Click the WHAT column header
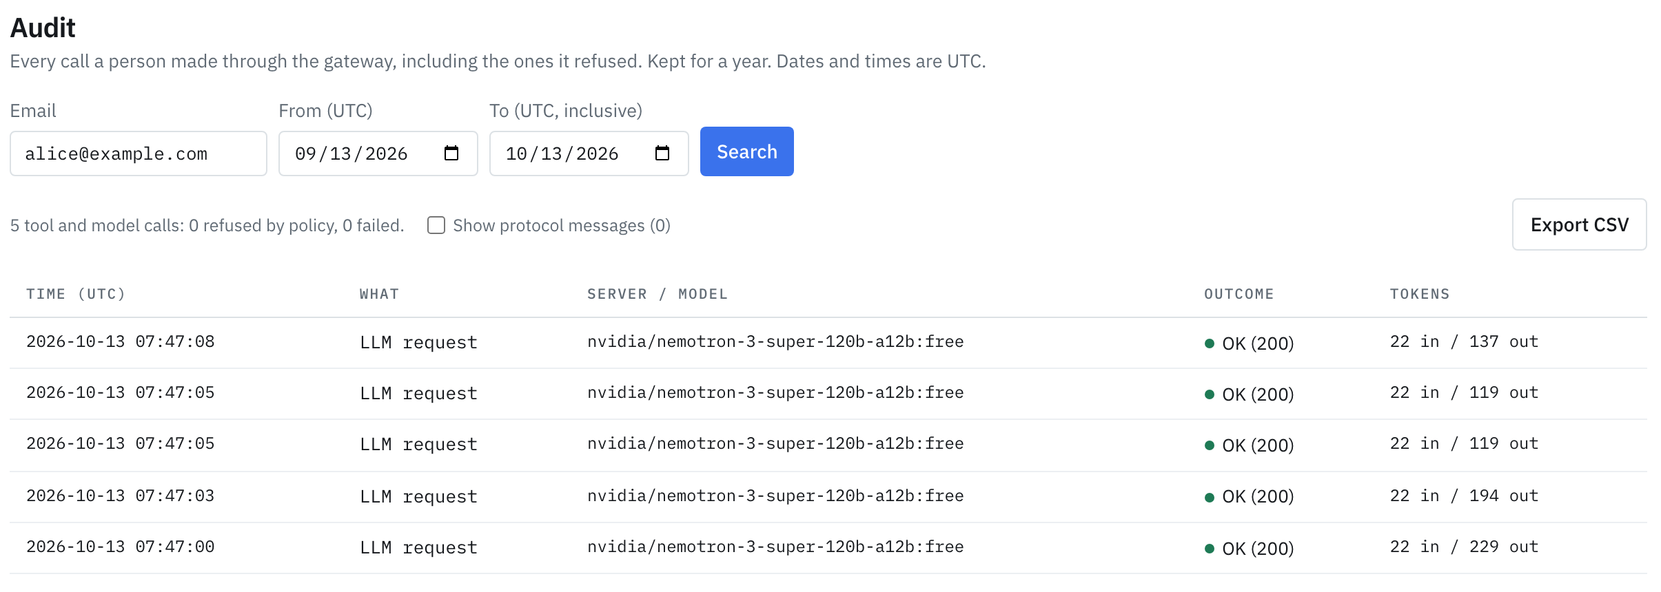The height and width of the screenshot is (592, 1661). coord(379,294)
